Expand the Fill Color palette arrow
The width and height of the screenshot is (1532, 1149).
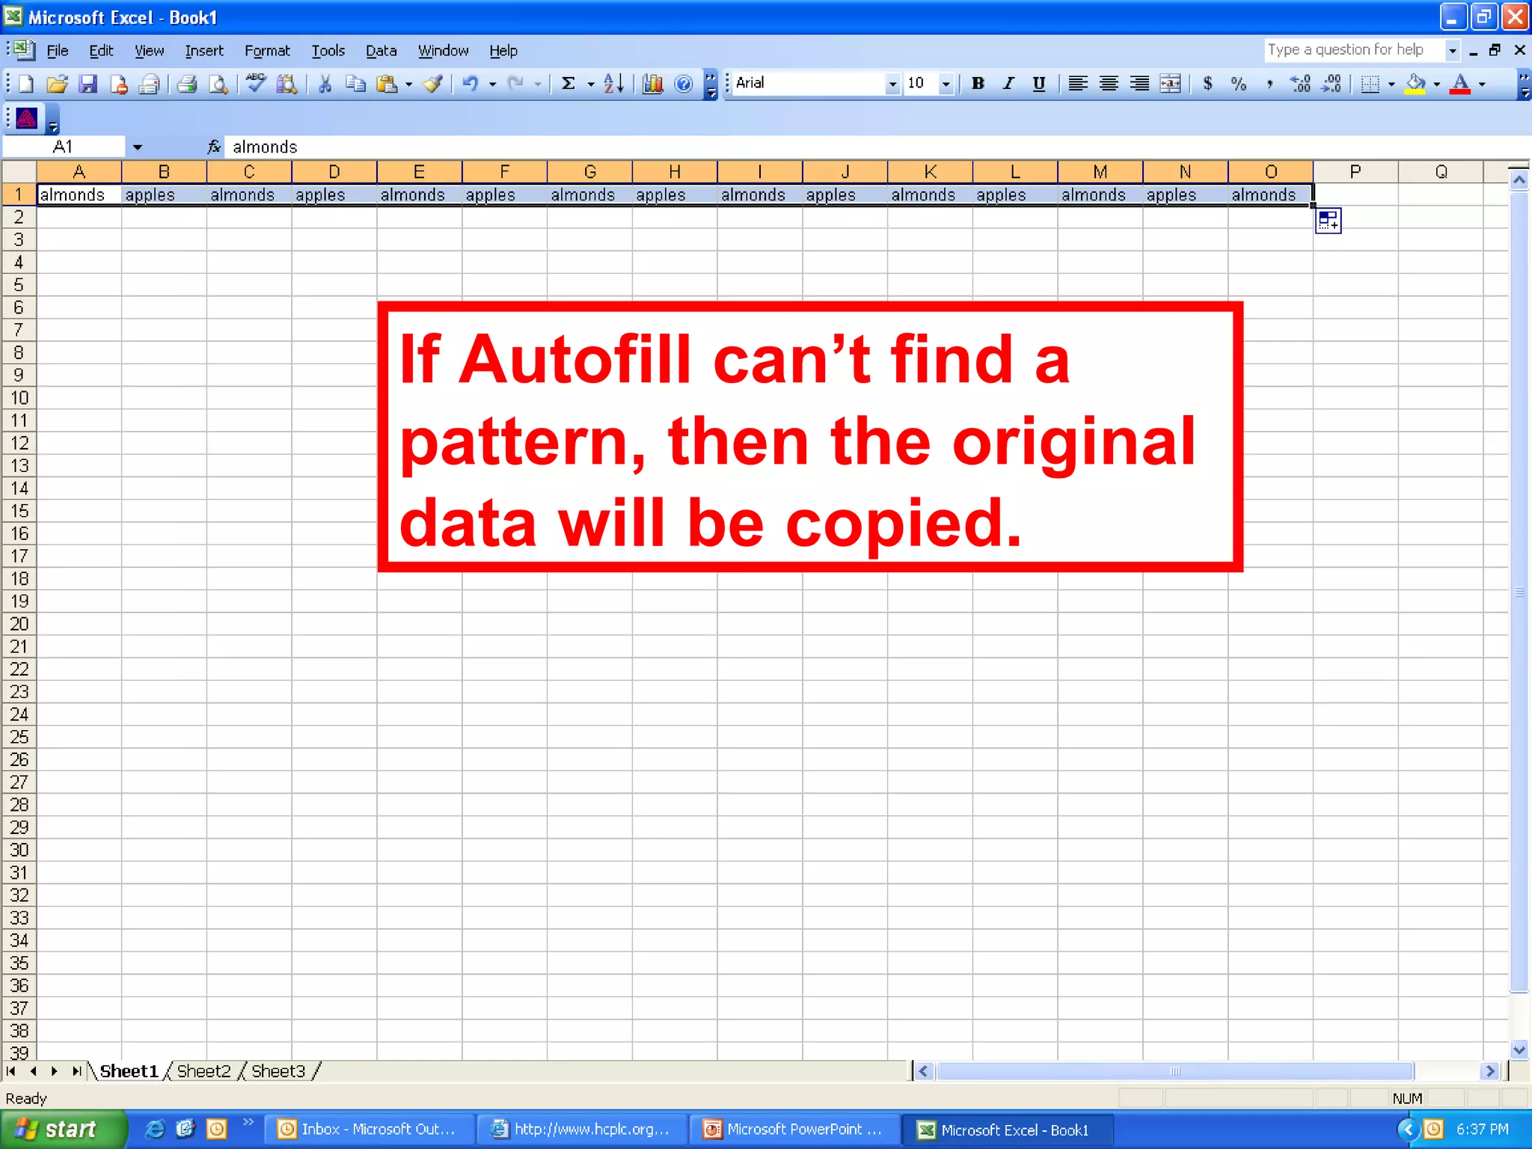click(1437, 85)
